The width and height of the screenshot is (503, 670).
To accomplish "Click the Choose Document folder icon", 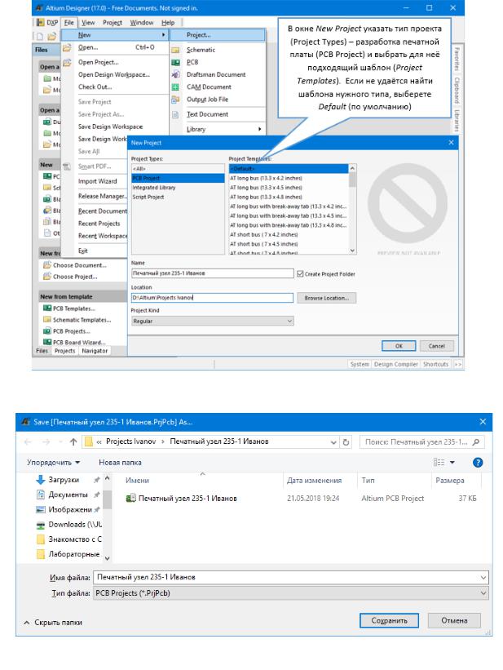I will click(x=47, y=265).
